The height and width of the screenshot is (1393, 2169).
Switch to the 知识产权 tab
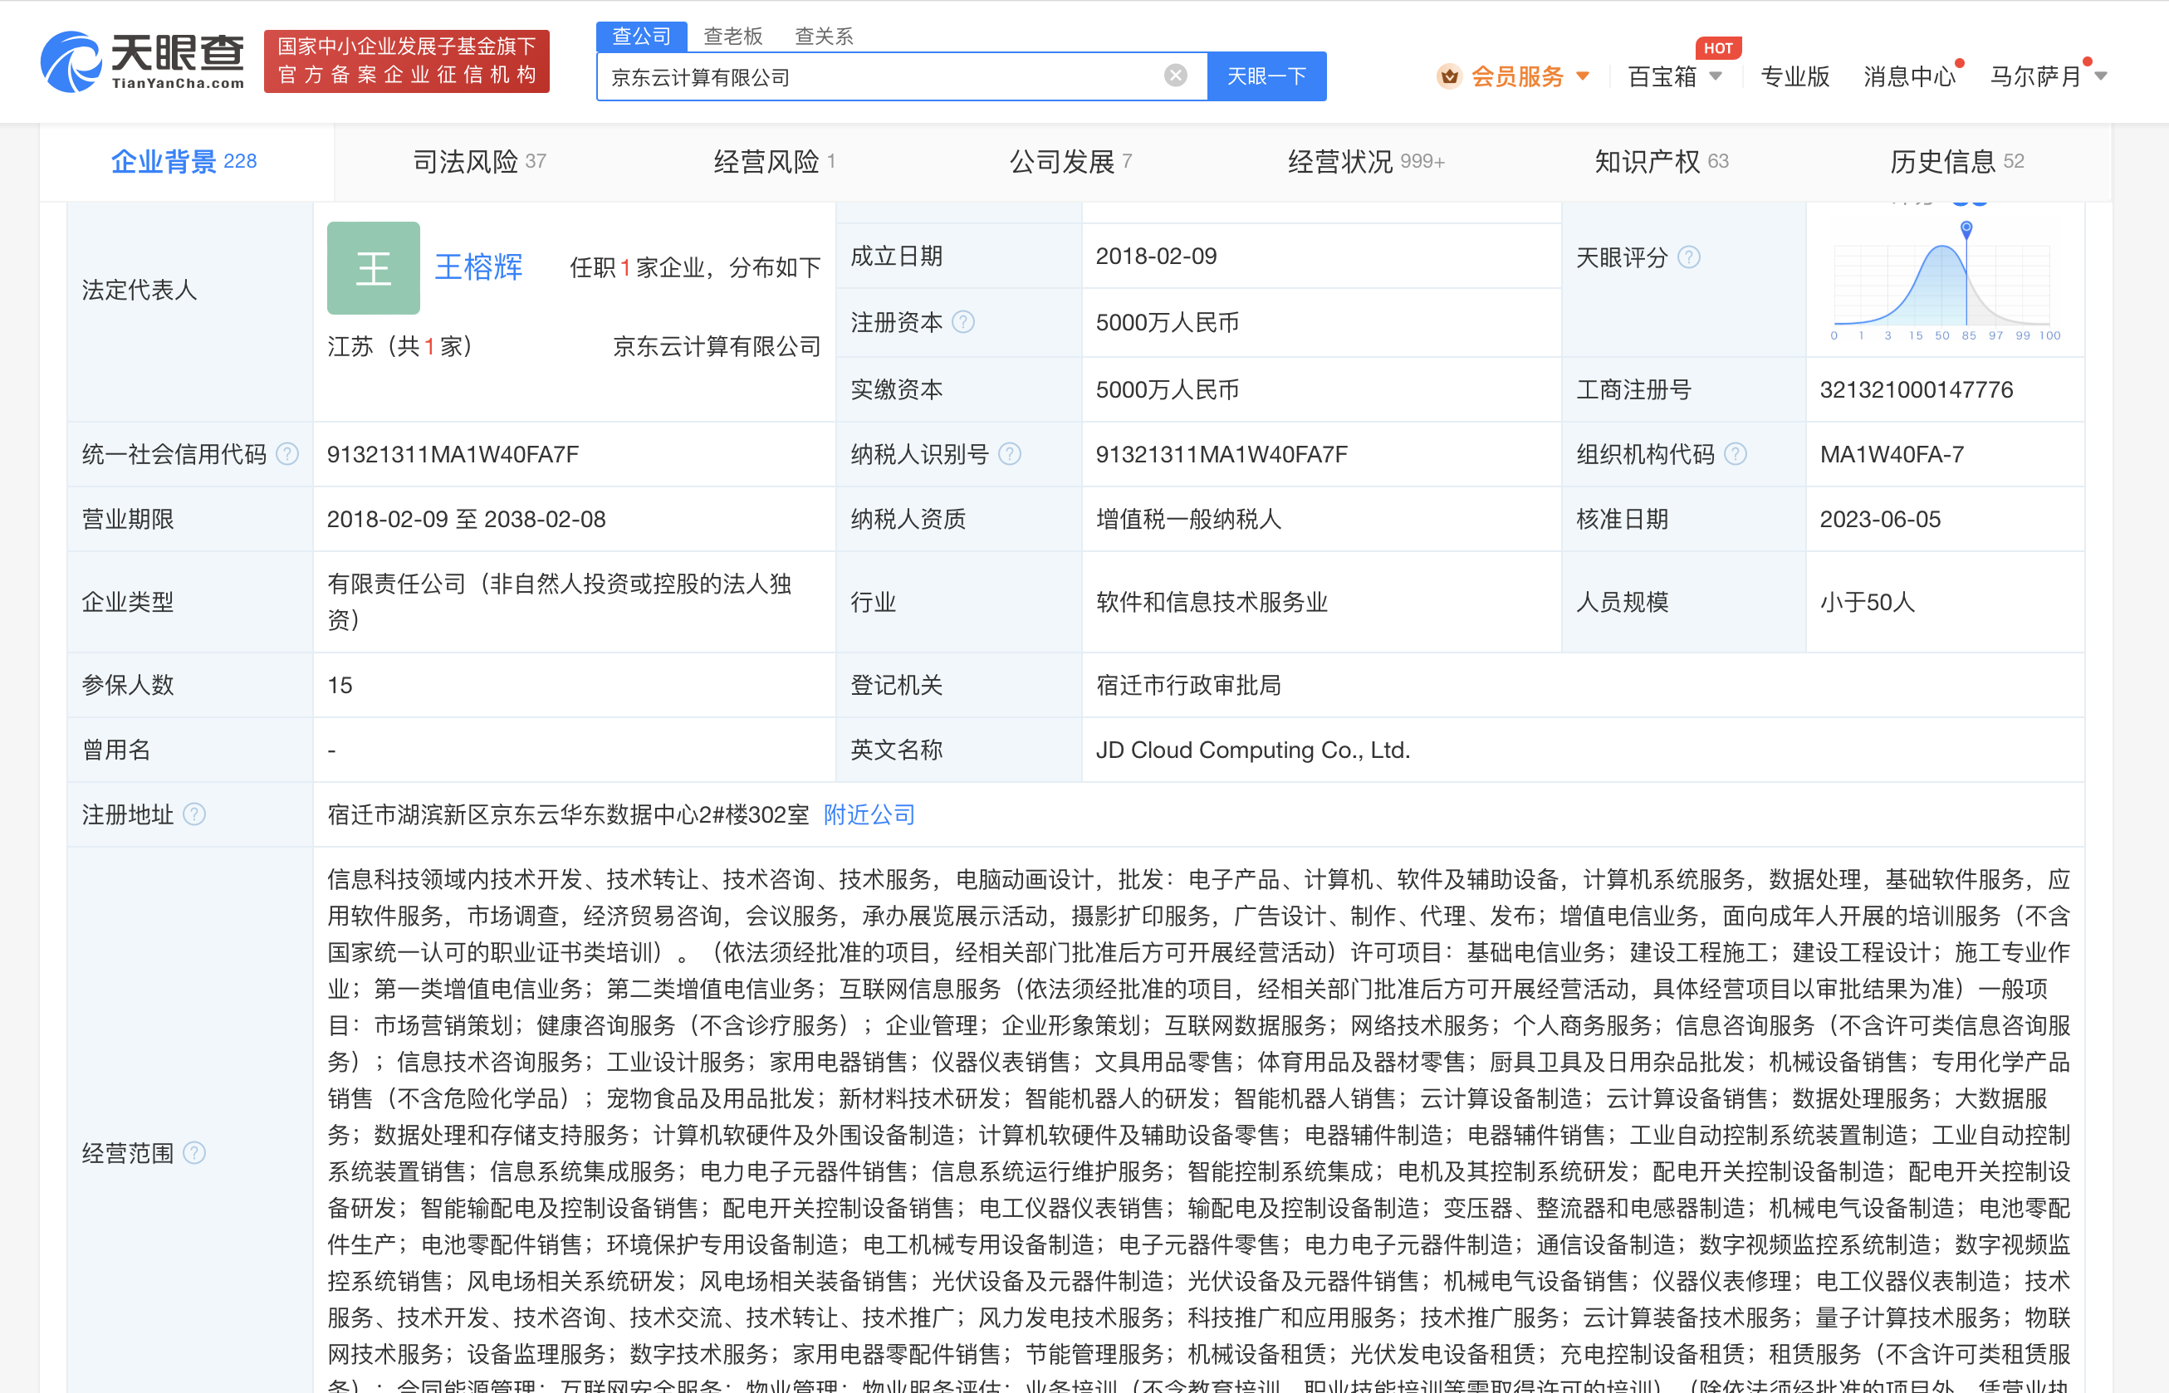coord(1662,162)
